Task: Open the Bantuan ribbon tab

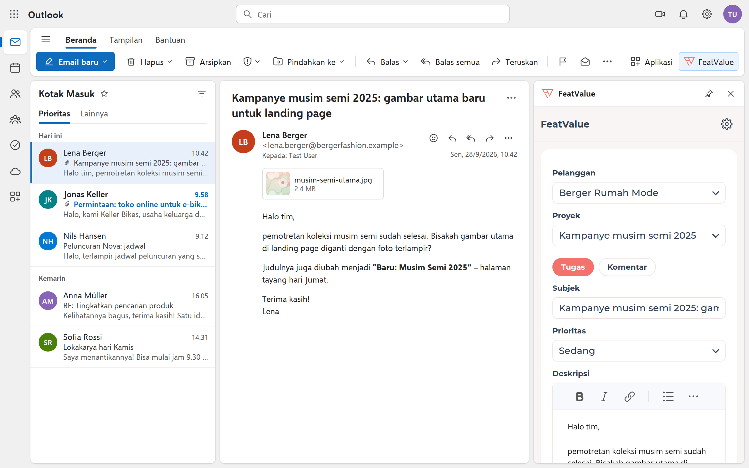Action: pos(170,40)
